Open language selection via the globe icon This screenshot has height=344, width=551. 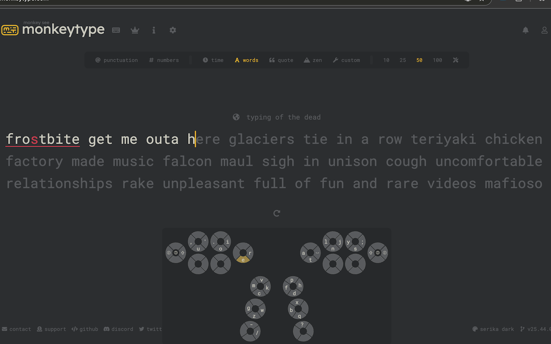(x=236, y=117)
